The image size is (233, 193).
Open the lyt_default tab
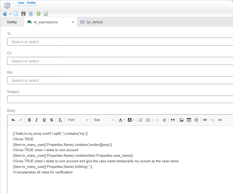(95, 22)
